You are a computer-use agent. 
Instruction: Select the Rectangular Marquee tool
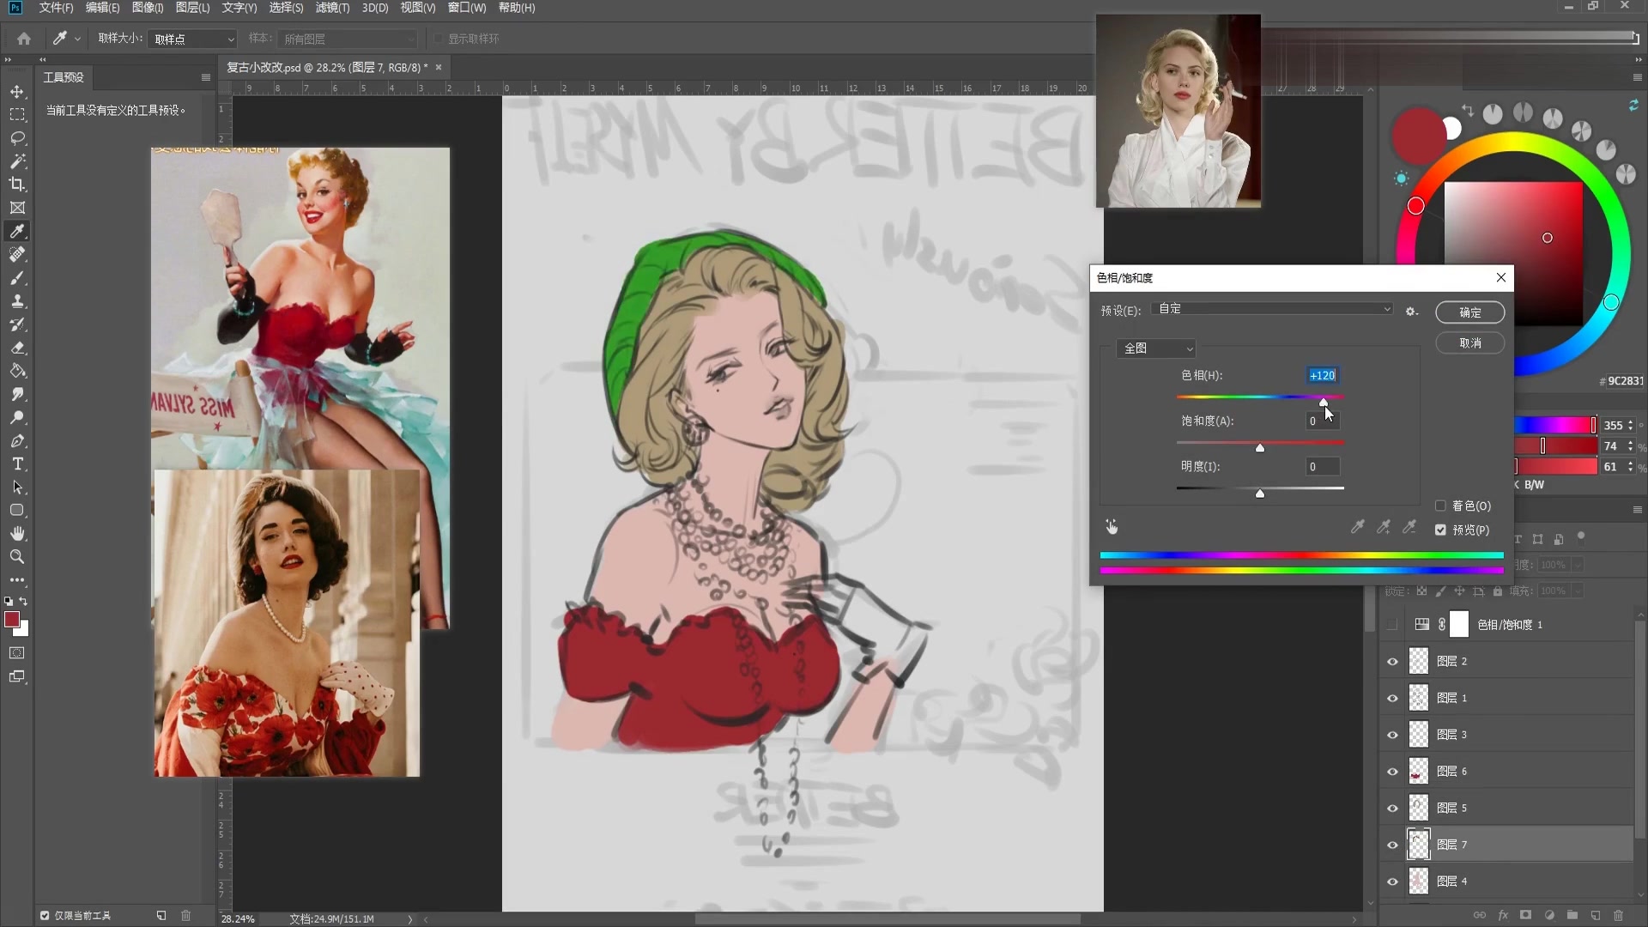pyautogui.click(x=17, y=115)
